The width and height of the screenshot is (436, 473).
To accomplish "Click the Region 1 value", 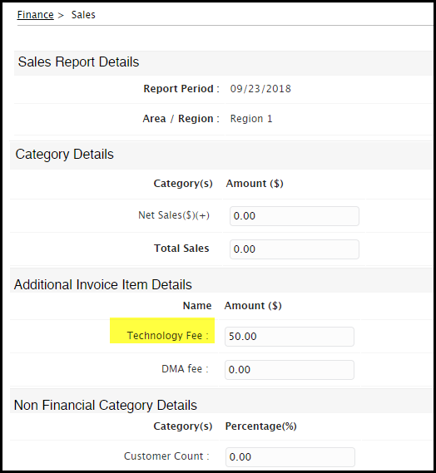I will 251,119.
